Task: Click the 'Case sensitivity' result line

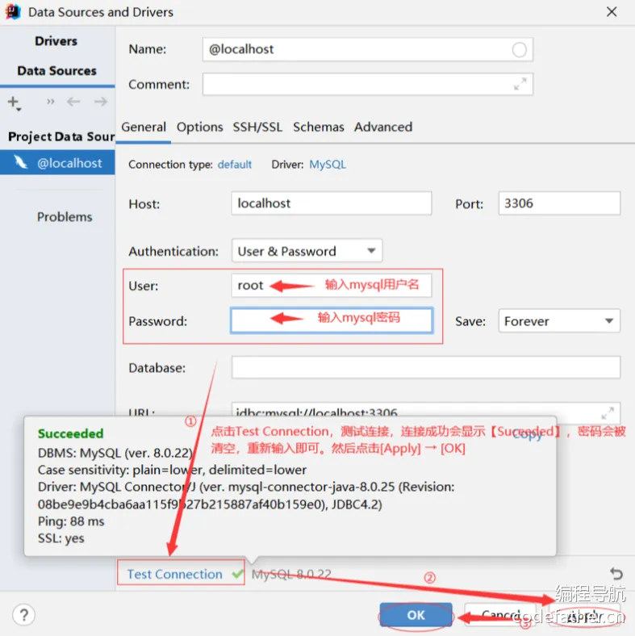Action: (172, 470)
